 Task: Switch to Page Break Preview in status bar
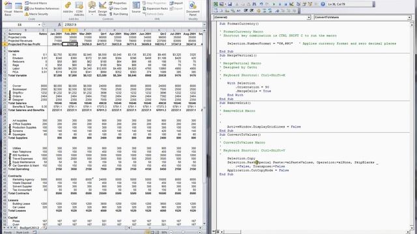click(x=158, y=233)
